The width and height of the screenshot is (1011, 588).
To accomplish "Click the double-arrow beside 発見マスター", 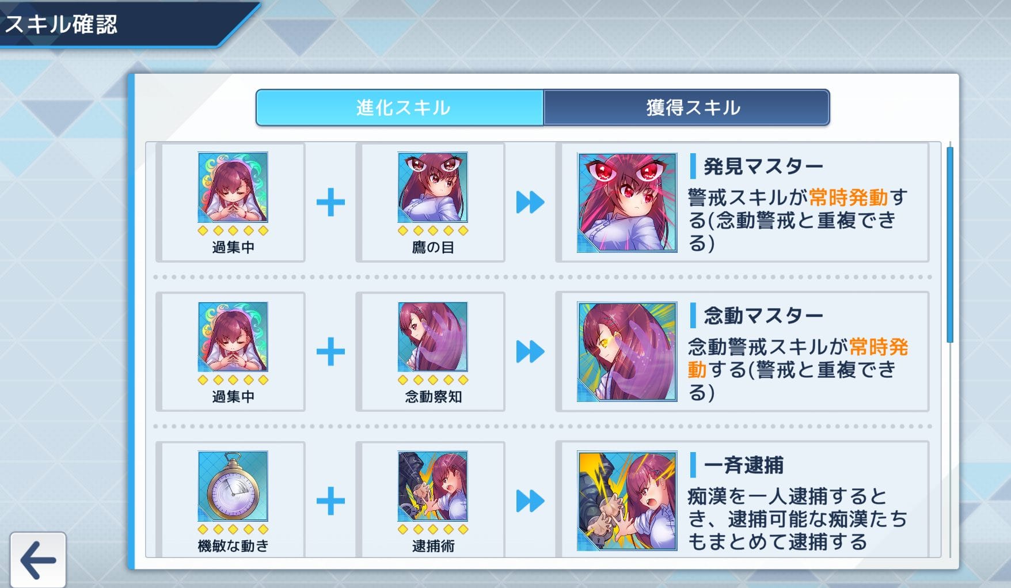I will [x=530, y=202].
